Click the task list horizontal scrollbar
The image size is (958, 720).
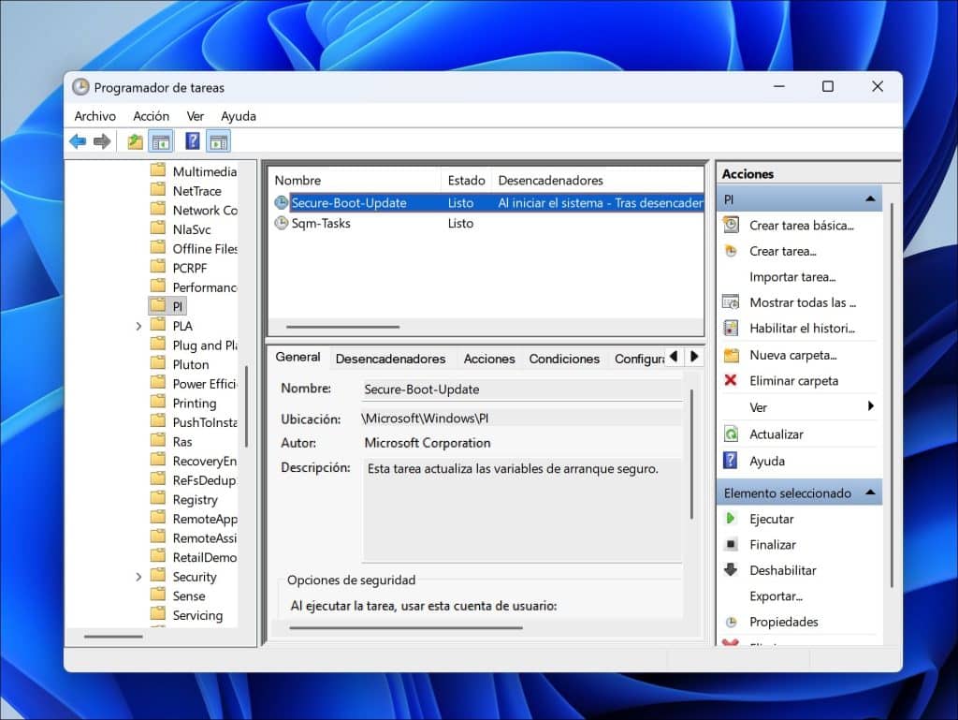coord(343,327)
